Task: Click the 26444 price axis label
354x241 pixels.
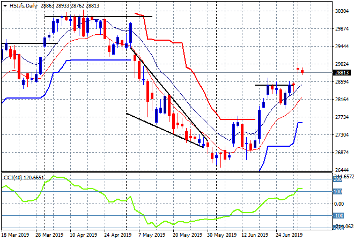Action: (x=342, y=170)
